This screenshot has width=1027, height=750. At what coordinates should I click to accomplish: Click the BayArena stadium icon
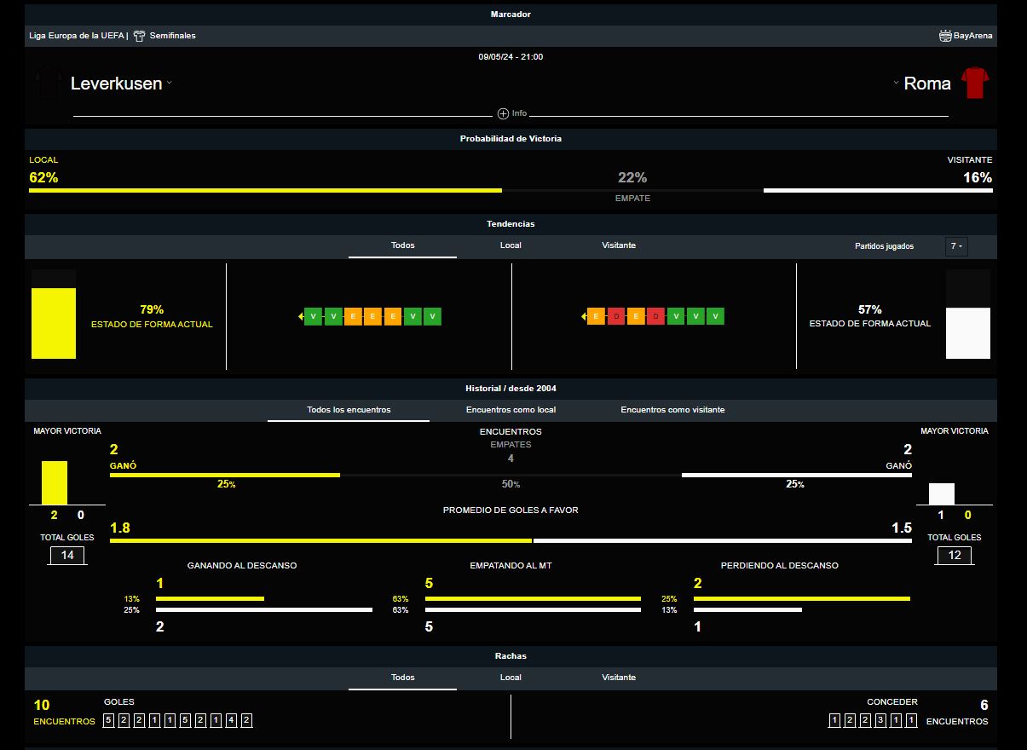945,36
